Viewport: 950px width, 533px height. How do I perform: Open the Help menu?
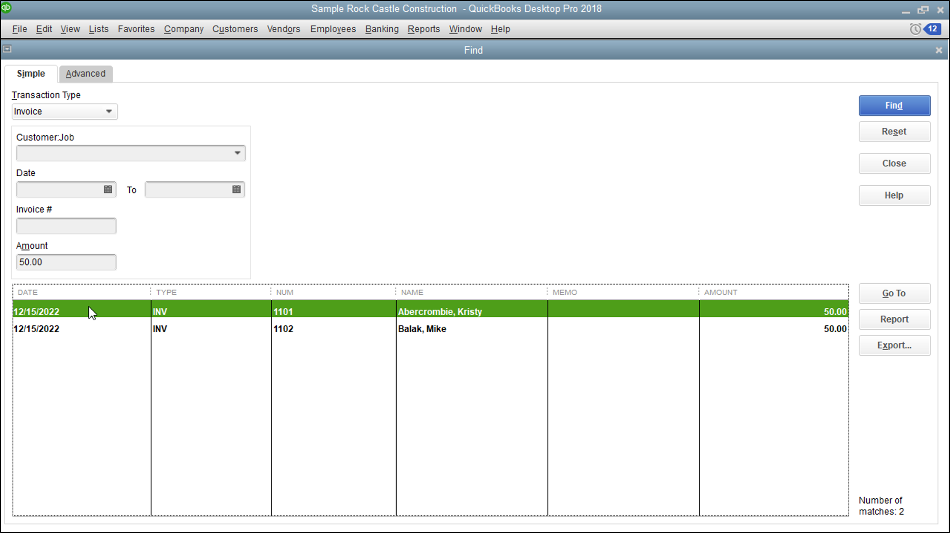pyautogui.click(x=500, y=29)
